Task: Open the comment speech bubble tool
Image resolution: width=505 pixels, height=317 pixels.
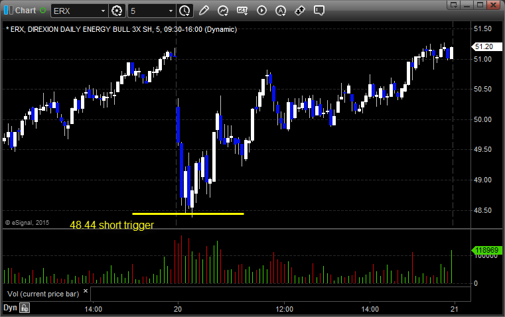Action: pyautogui.click(x=319, y=11)
